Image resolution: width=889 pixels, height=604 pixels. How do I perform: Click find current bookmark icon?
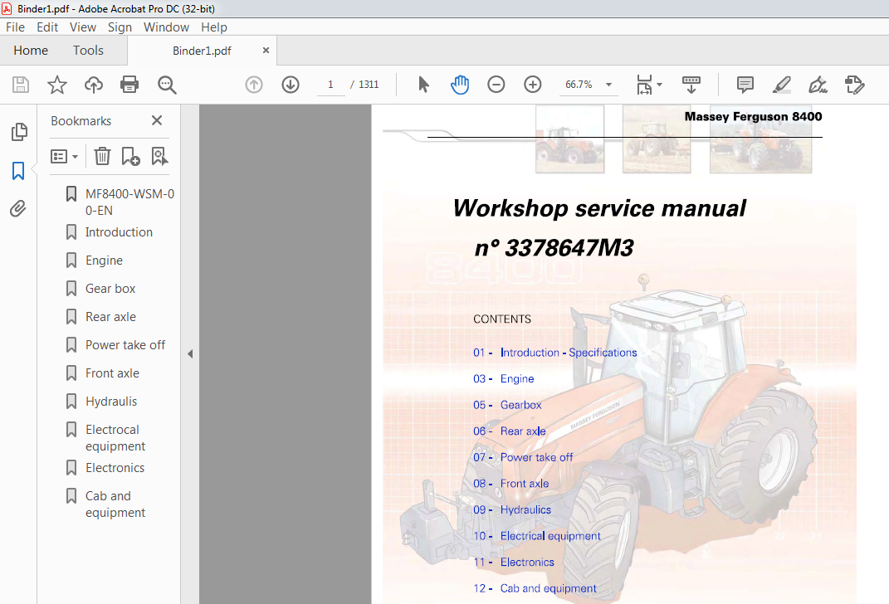[x=159, y=156]
